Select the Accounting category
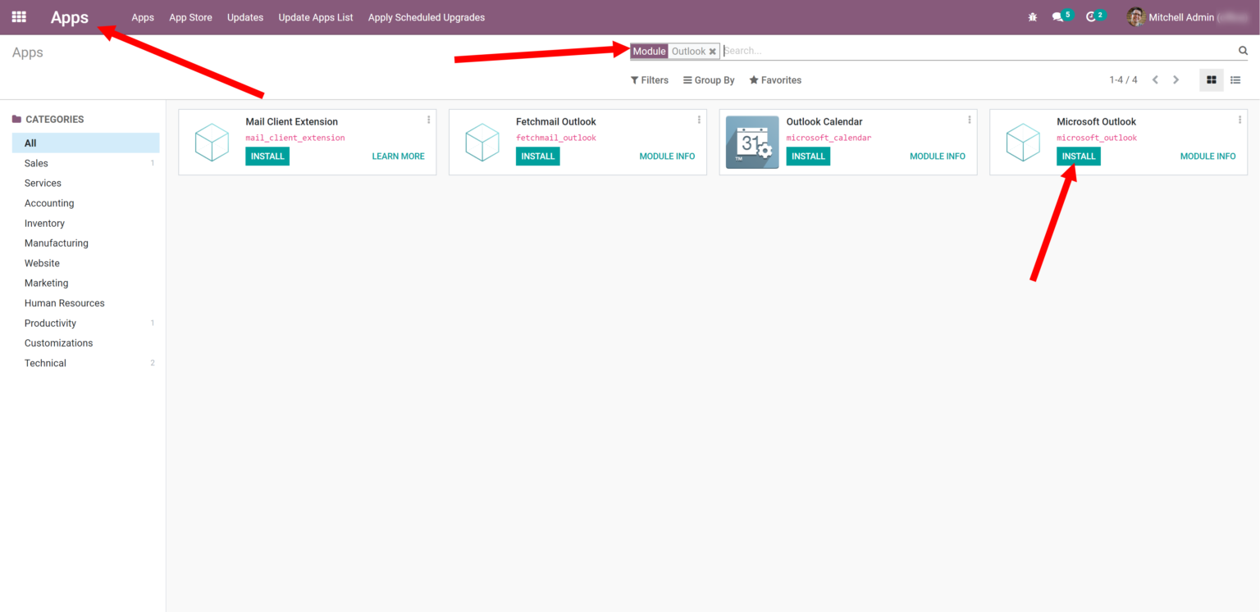This screenshot has width=1260, height=612. pos(48,202)
